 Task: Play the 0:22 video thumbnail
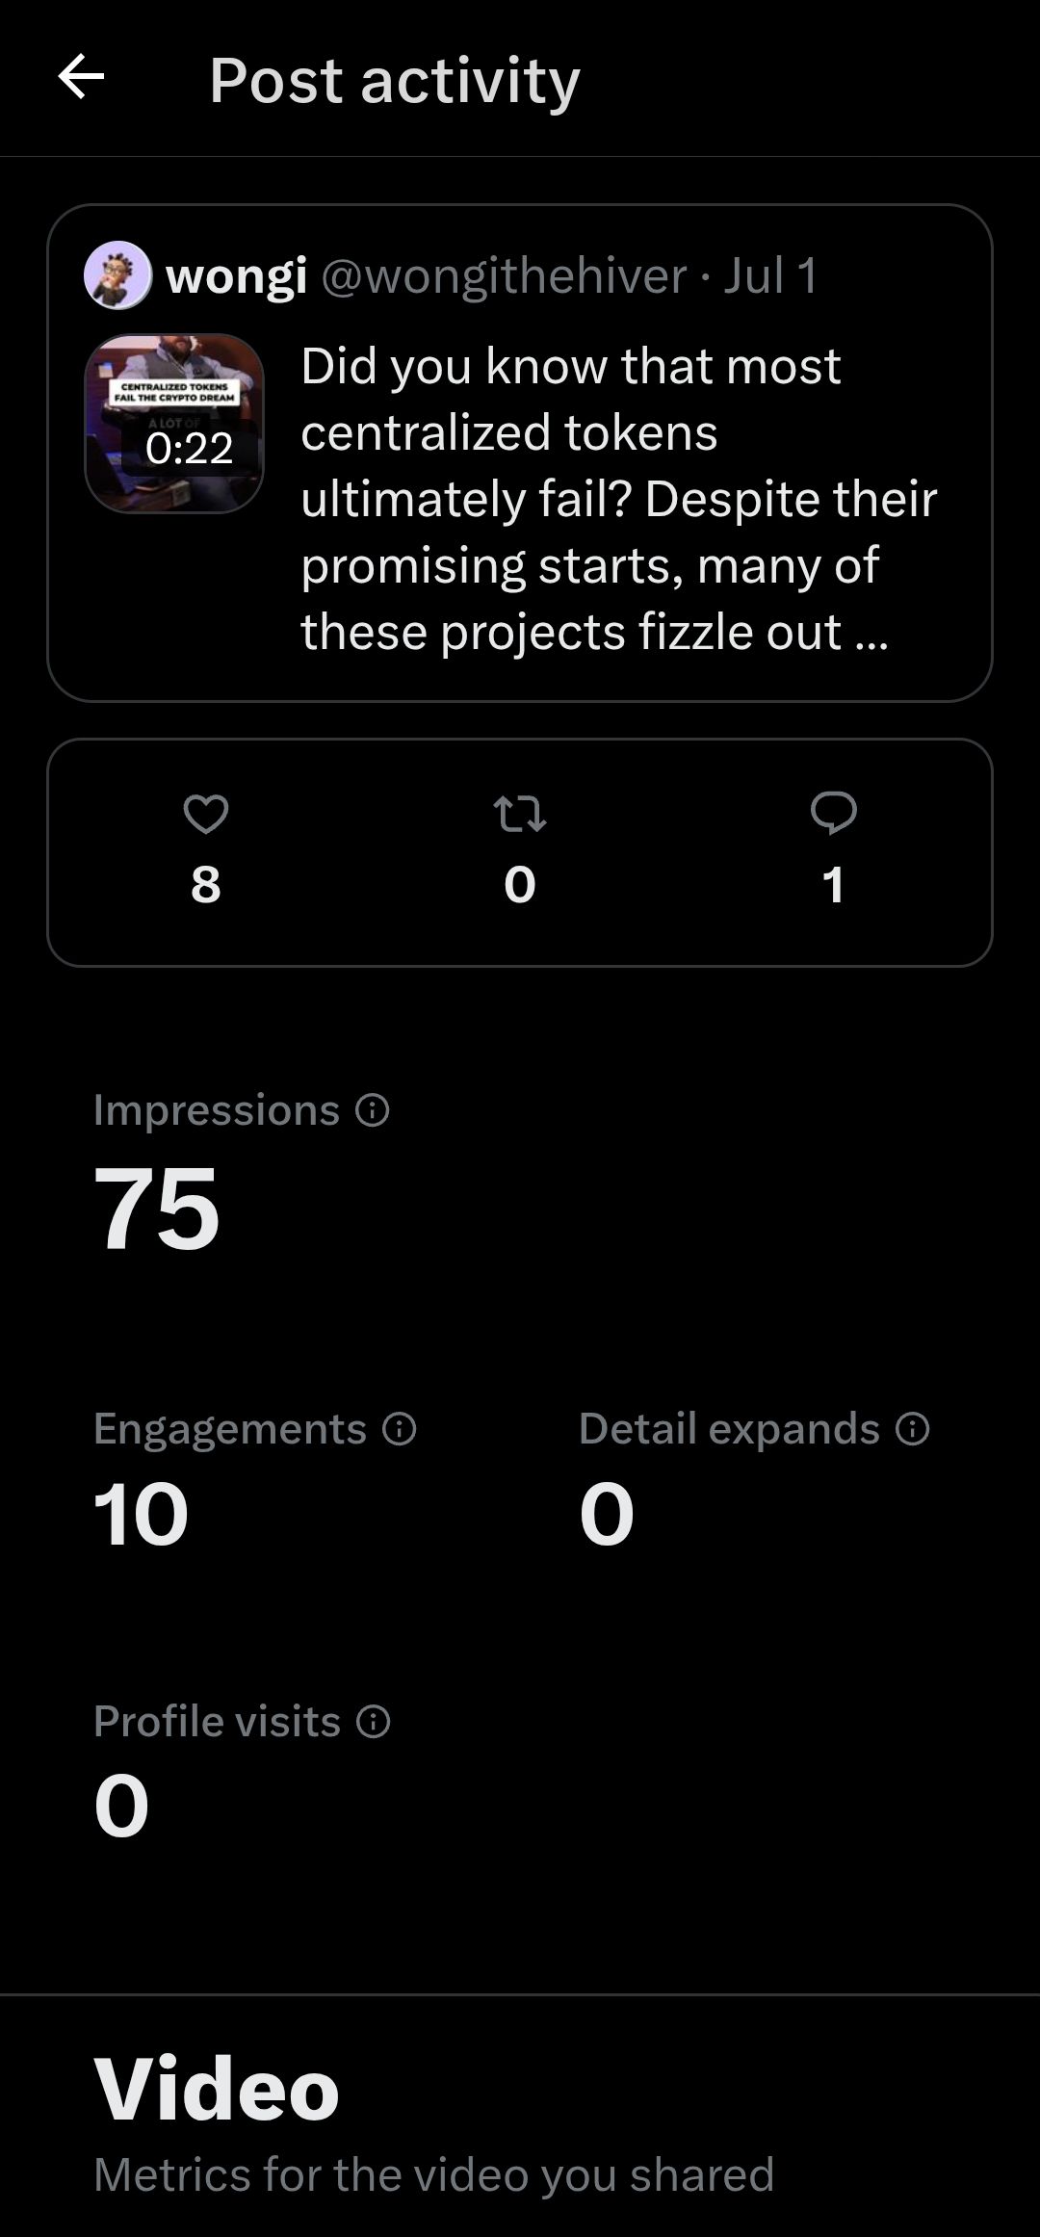coord(174,424)
